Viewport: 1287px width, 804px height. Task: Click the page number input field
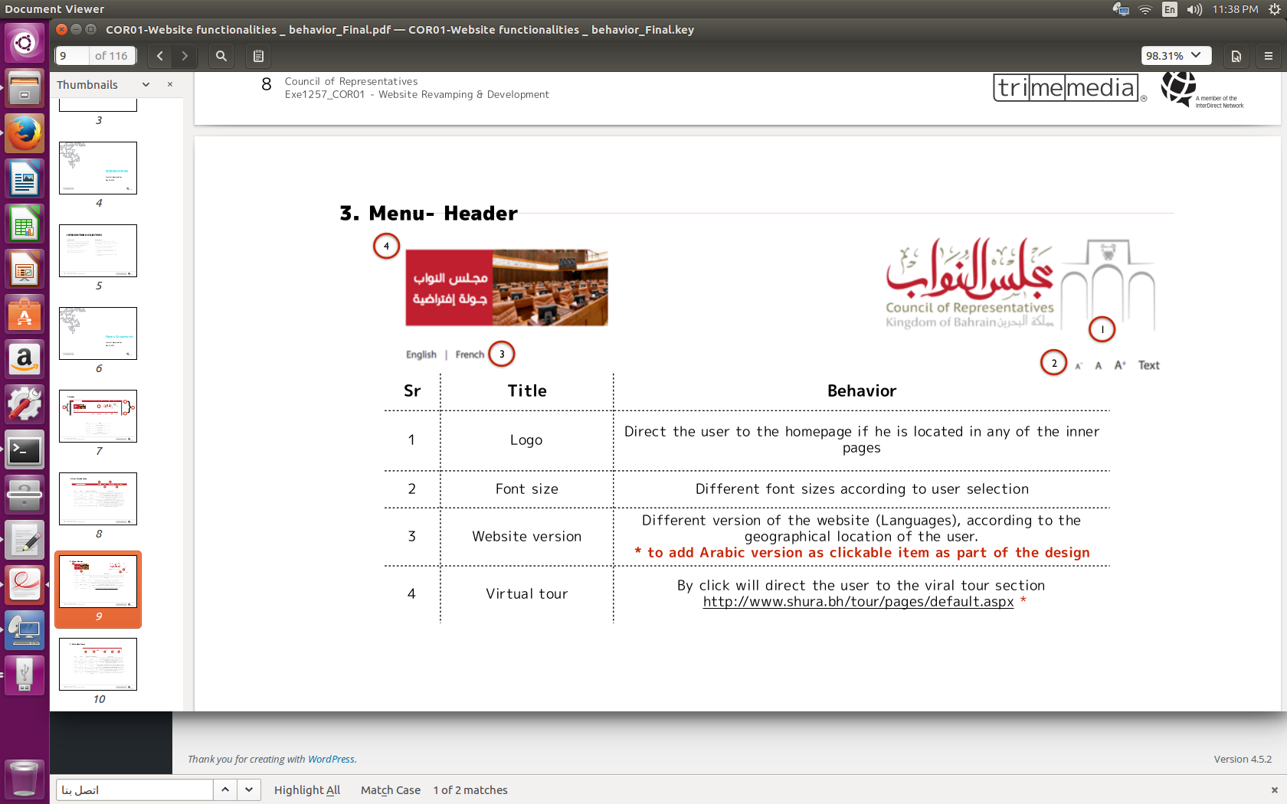73,56
